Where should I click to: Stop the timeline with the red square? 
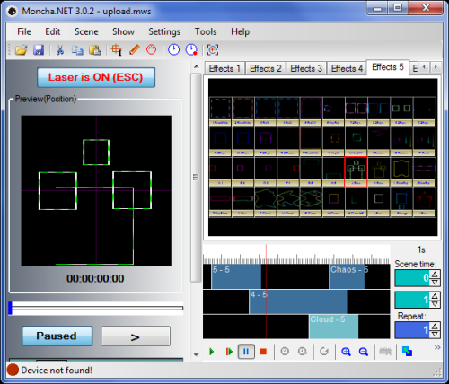coord(263,352)
